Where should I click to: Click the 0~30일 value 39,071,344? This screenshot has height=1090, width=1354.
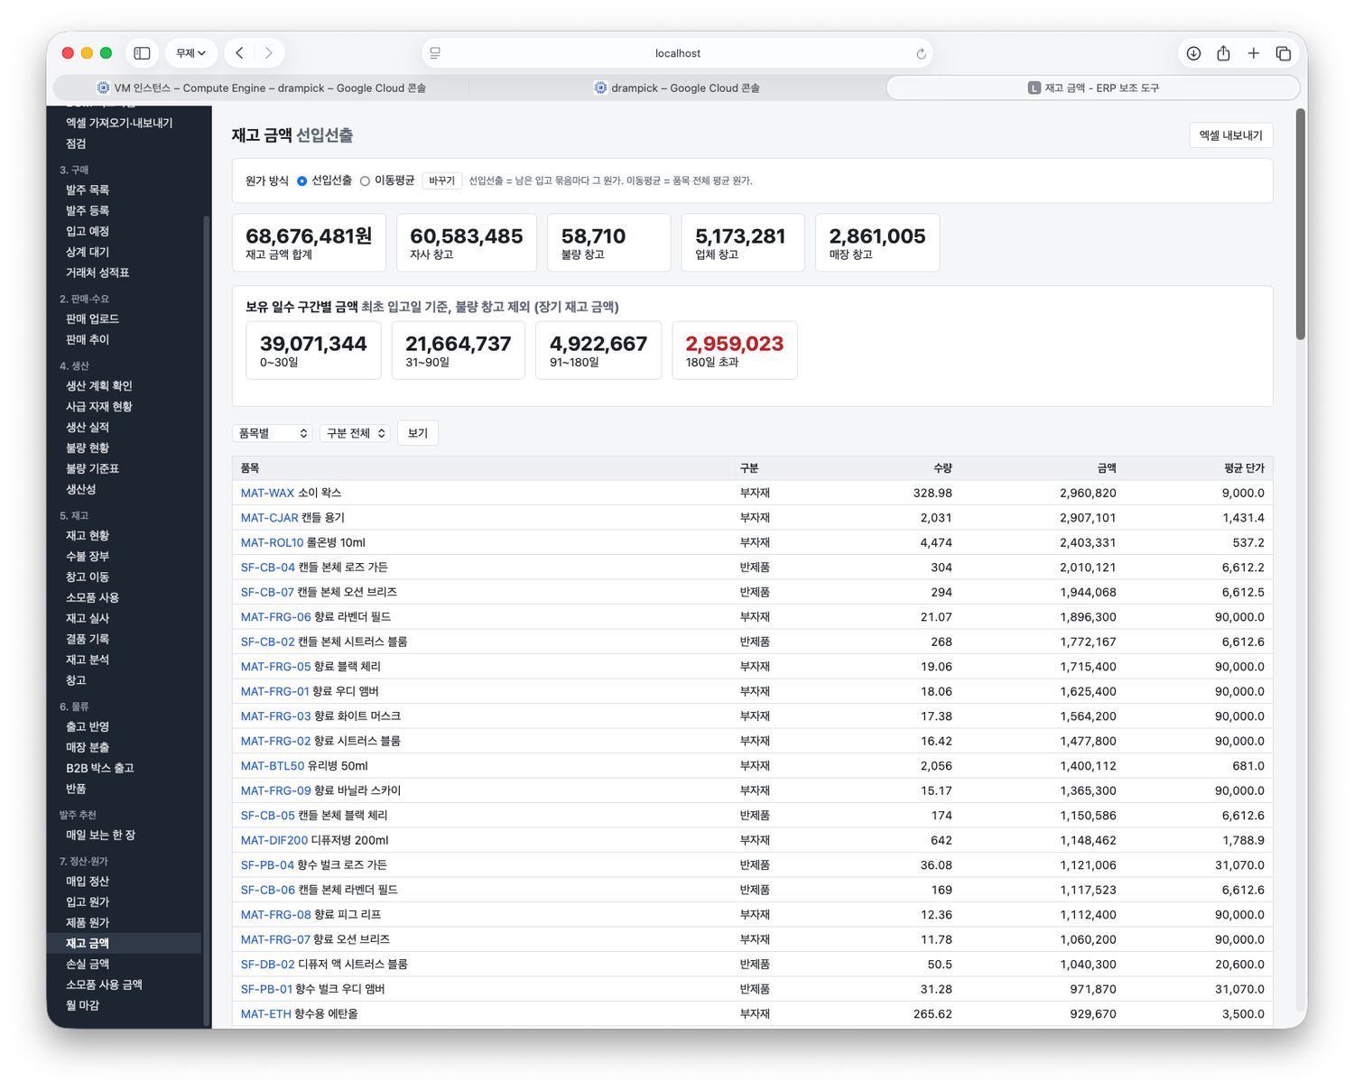tap(313, 344)
